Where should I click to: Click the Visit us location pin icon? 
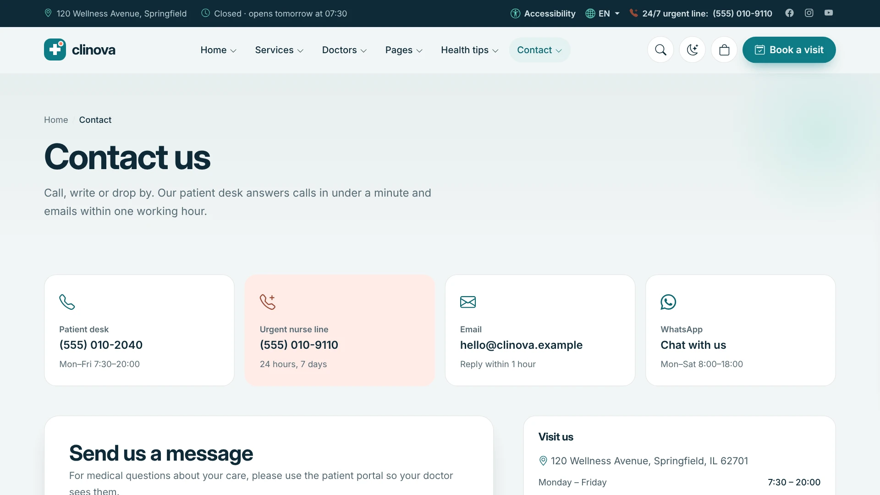543,461
